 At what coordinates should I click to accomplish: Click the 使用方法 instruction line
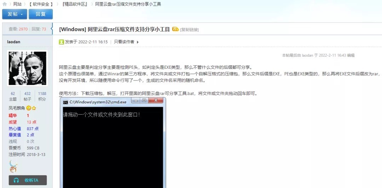[158, 93]
